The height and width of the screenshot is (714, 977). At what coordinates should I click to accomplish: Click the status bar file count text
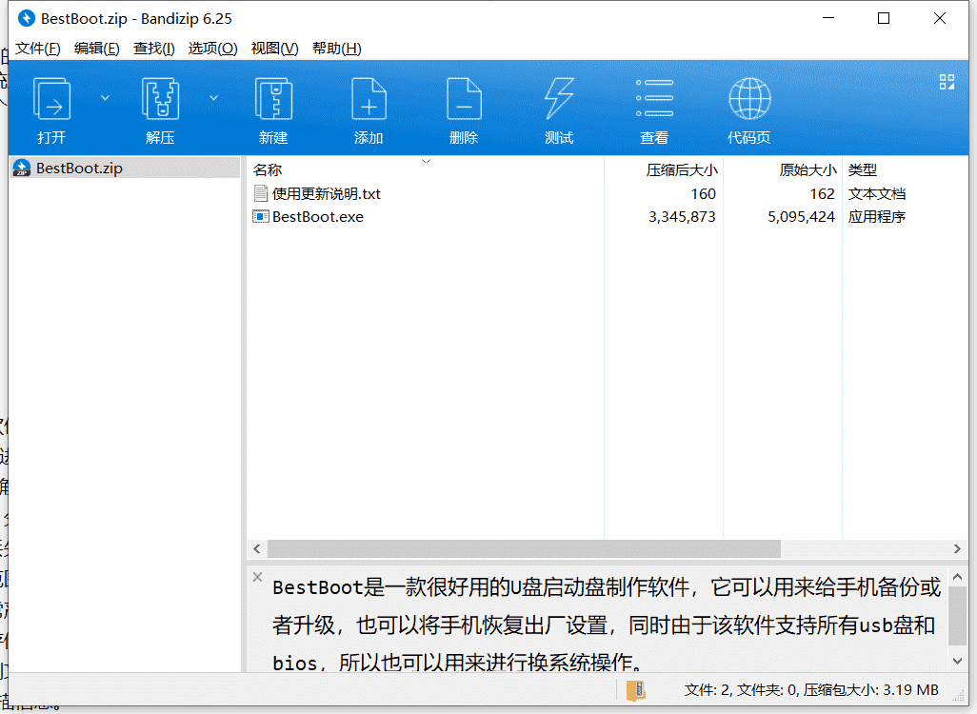811,690
